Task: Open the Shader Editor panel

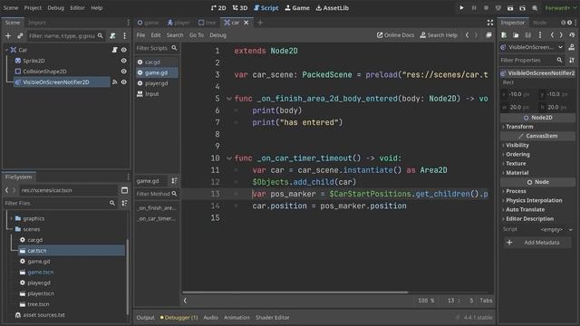Action: pos(272,318)
